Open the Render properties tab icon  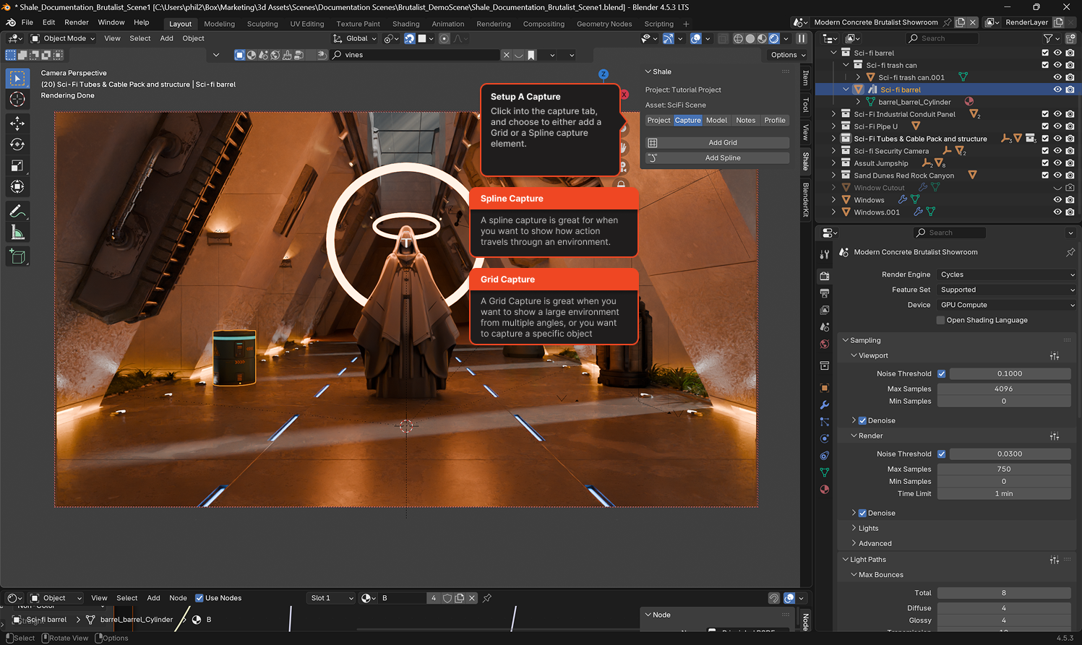825,276
